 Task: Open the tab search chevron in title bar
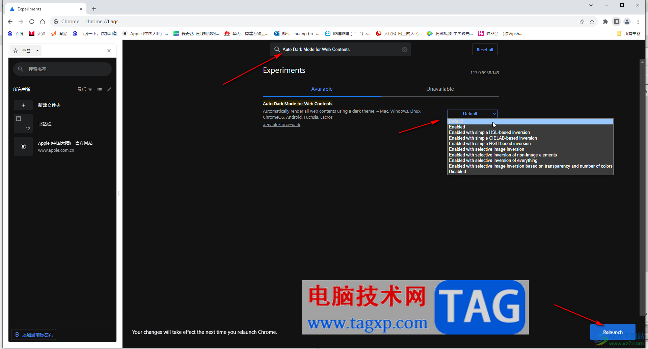(591, 5)
